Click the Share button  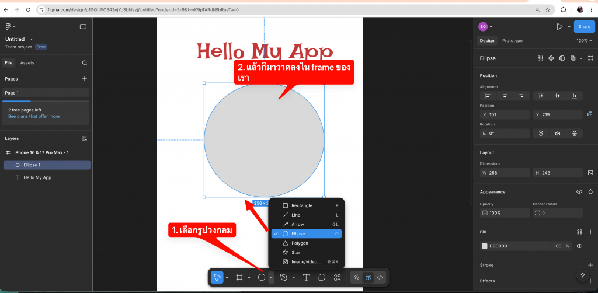point(583,26)
